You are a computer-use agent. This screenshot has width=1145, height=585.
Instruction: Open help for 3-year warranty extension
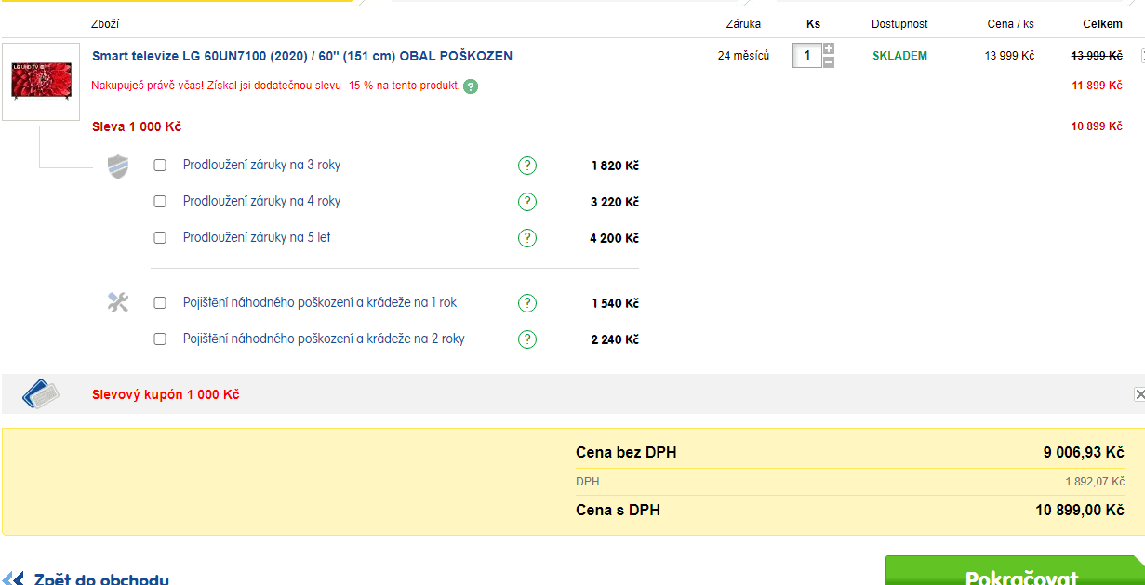click(527, 166)
